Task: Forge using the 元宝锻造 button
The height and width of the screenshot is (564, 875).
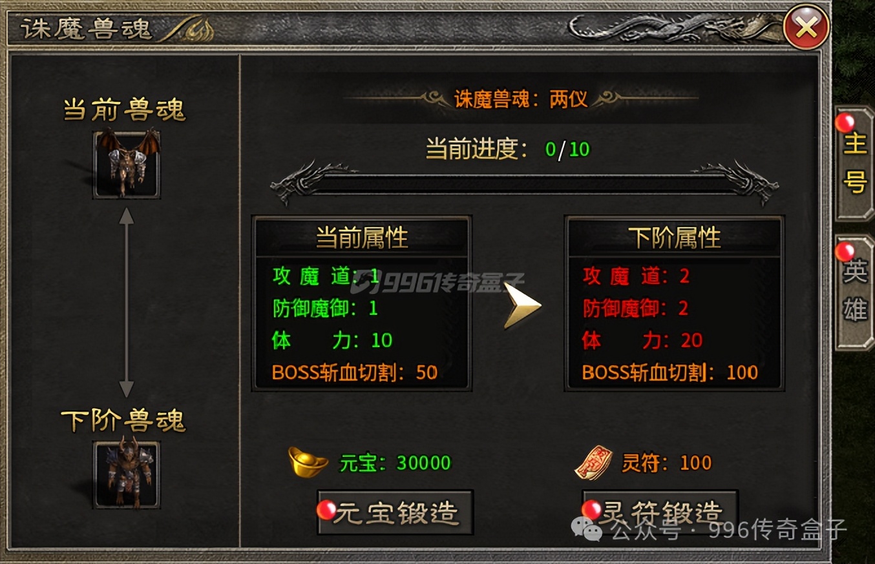Action: point(395,512)
